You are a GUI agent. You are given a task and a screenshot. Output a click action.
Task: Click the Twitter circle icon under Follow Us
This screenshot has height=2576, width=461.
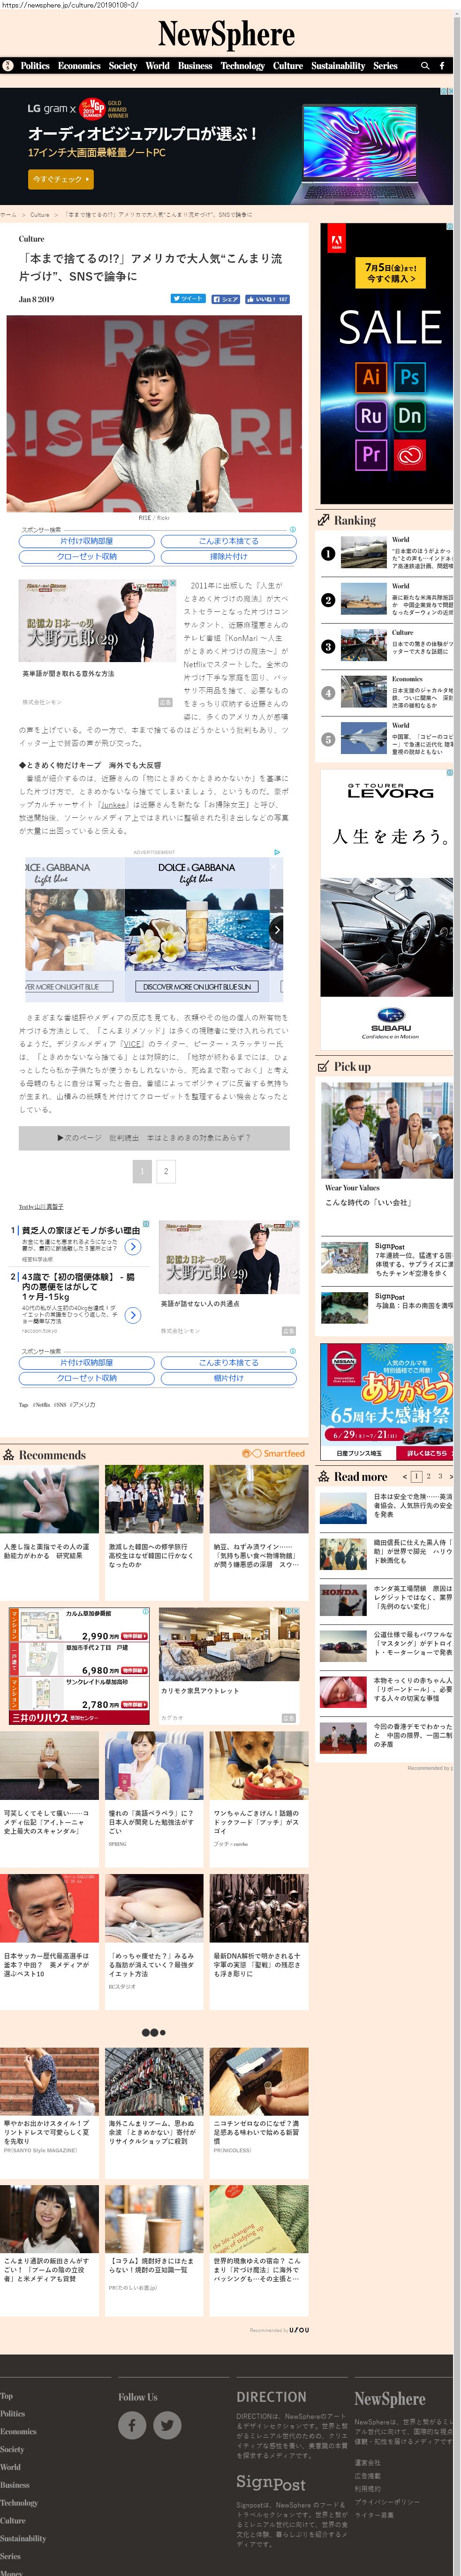pyautogui.click(x=167, y=2425)
